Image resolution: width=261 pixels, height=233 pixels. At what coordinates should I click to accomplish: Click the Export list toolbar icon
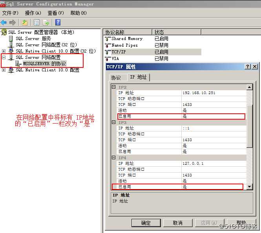[46, 22]
